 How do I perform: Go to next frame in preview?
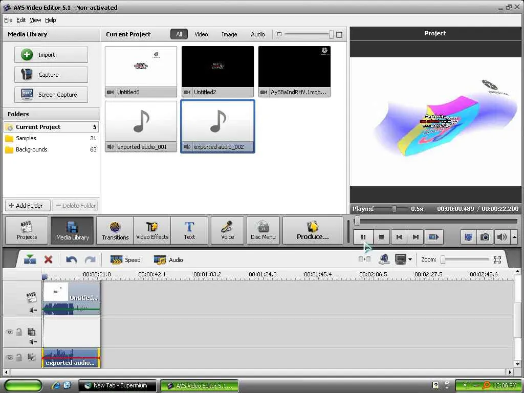[416, 237]
